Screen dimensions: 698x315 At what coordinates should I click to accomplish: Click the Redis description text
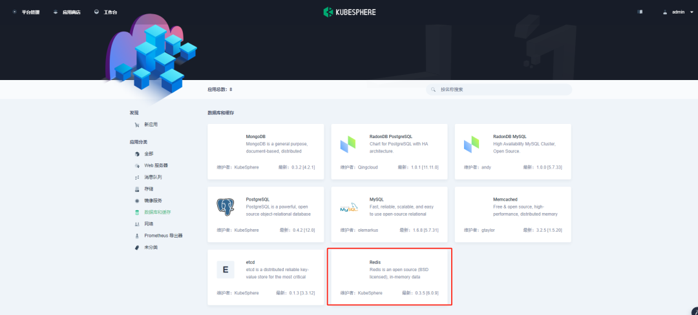click(399, 273)
